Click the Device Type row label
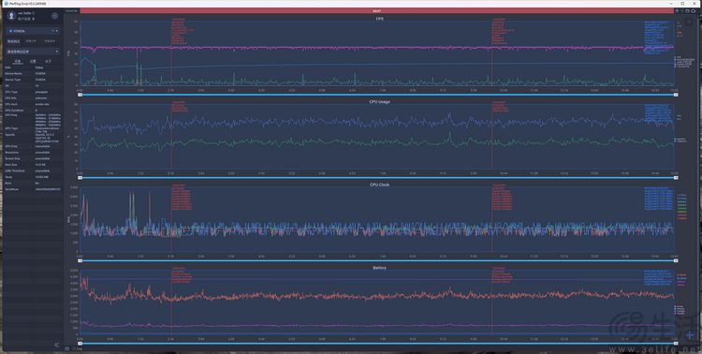This screenshot has height=354, width=702. (12, 80)
